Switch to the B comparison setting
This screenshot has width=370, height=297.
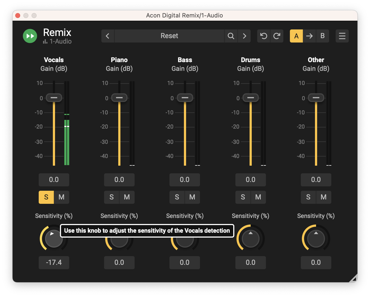pyautogui.click(x=323, y=36)
